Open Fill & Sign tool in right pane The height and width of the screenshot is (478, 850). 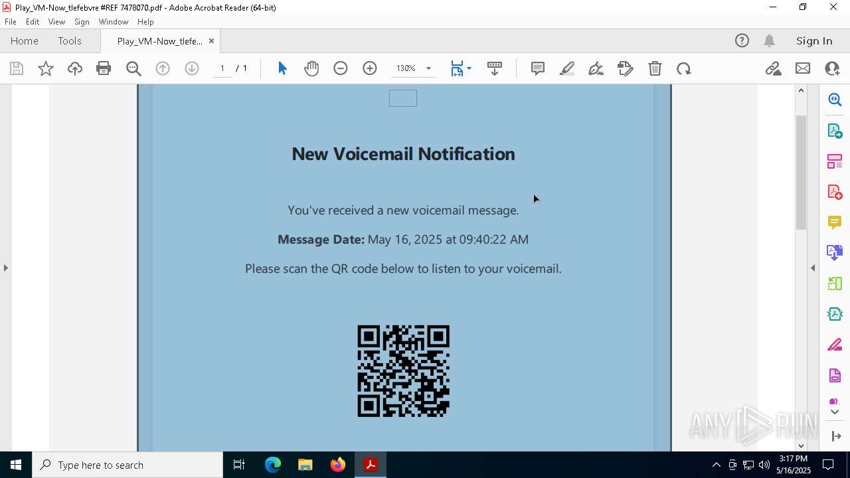[x=835, y=345]
